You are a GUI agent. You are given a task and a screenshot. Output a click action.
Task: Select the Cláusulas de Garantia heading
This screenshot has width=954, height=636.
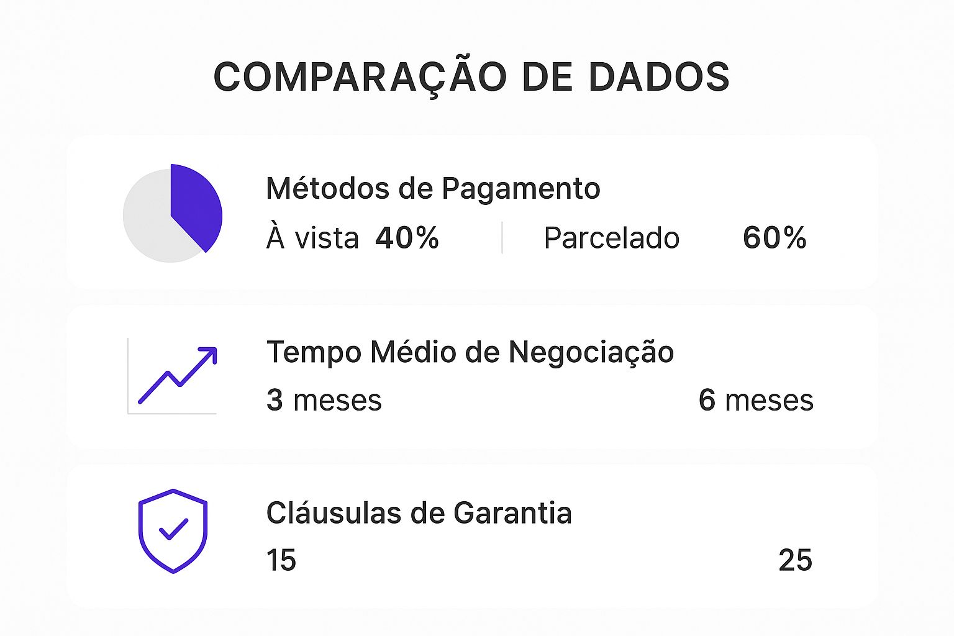coord(419,514)
